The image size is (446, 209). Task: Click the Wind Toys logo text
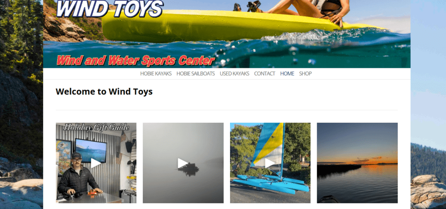110,9
